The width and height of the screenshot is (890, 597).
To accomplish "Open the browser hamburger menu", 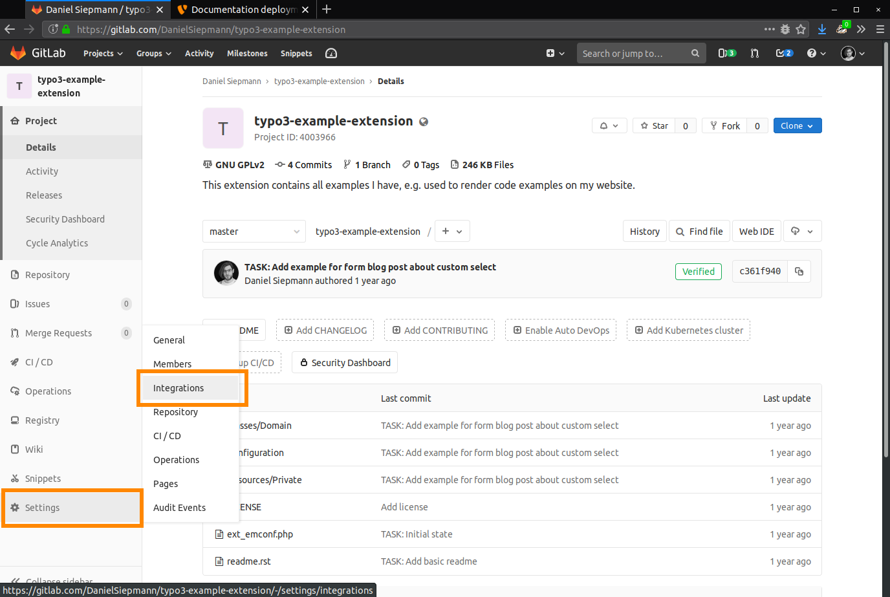I will click(880, 29).
